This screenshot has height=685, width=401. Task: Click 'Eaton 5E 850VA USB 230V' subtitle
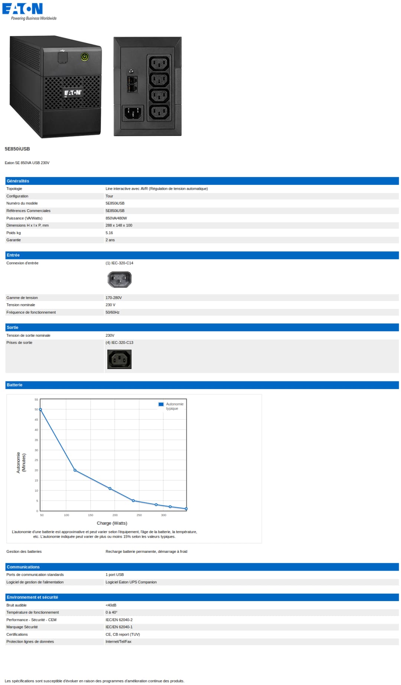click(x=27, y=163)
